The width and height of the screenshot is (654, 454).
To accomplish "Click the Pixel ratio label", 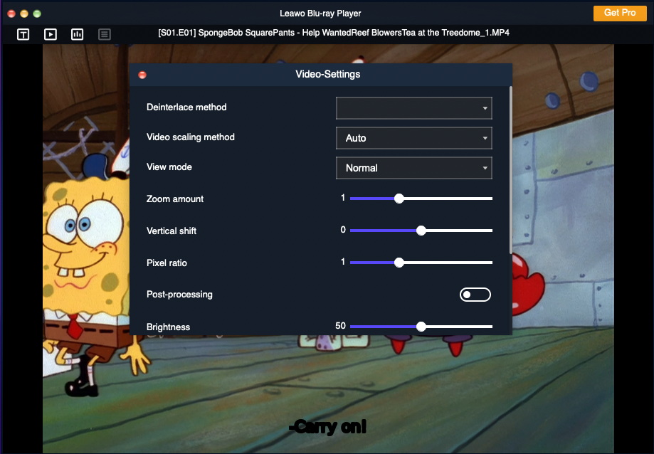I will (x=167, y=263).
